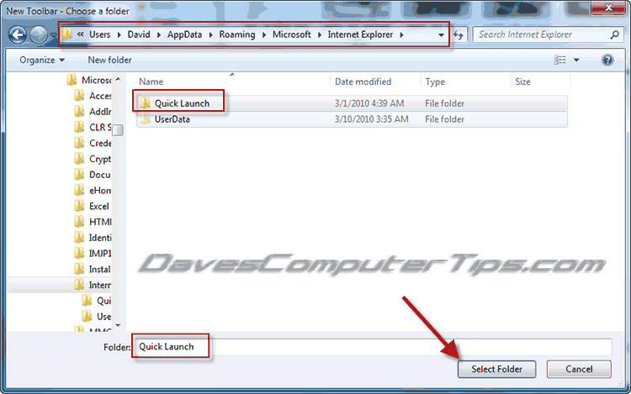Expand the arrow after Roaming breadcrumb
The width and height of the screenshot is (631, 394).
264,35
